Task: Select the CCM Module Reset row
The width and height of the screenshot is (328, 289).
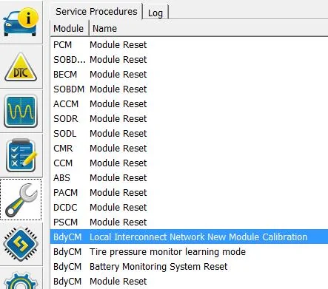Action: tap(189, 163)
